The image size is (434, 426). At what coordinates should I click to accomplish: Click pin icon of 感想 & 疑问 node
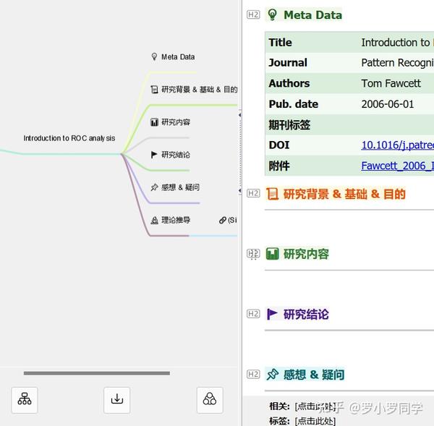154,187
